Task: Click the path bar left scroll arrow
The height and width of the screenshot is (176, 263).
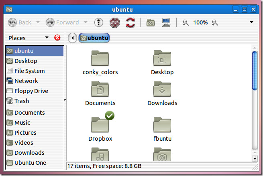Action: coord(72,38)
